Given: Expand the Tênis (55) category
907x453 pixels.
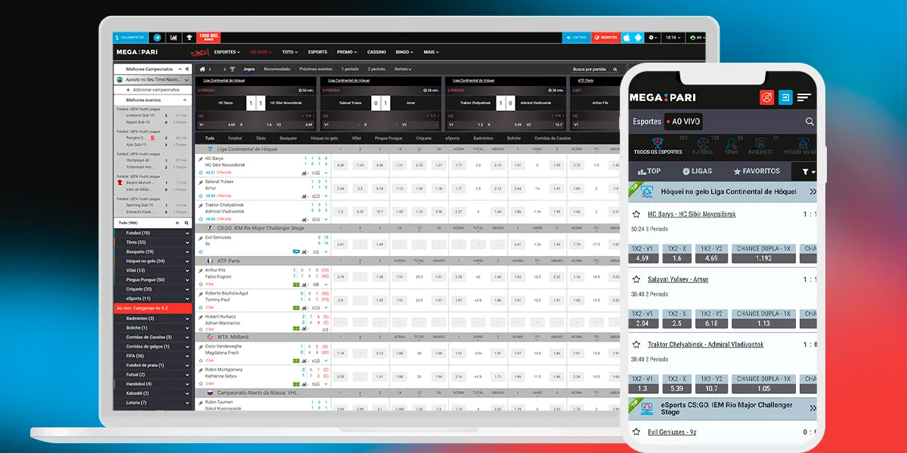Looking at the screenshot, I should click(x=187, y=242).
